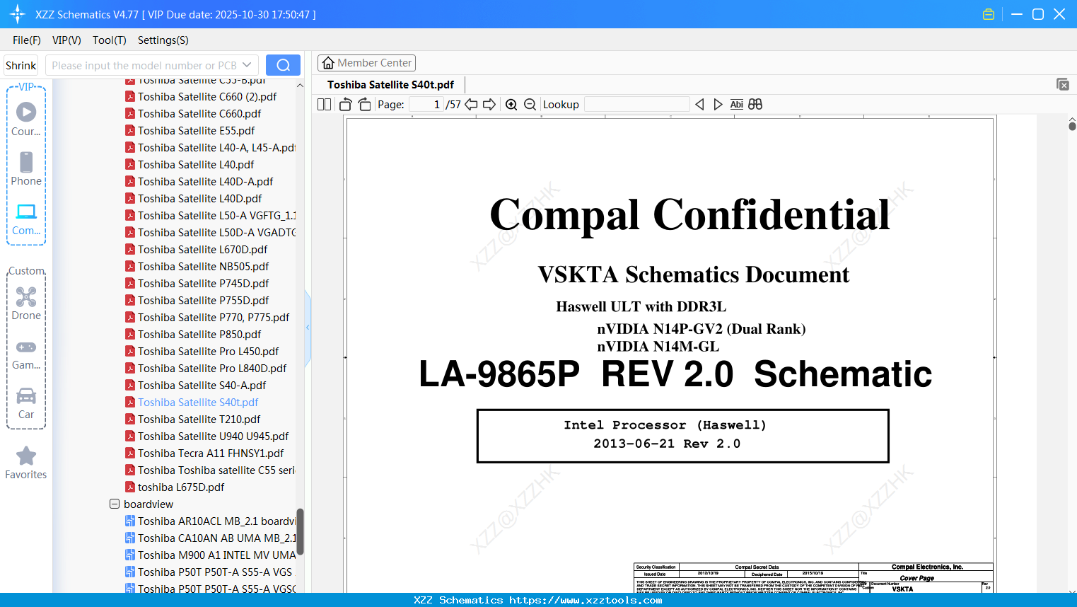1077x607 pixels.
Task: Collapse the boardview folder
Action: [x=115, y=504]
